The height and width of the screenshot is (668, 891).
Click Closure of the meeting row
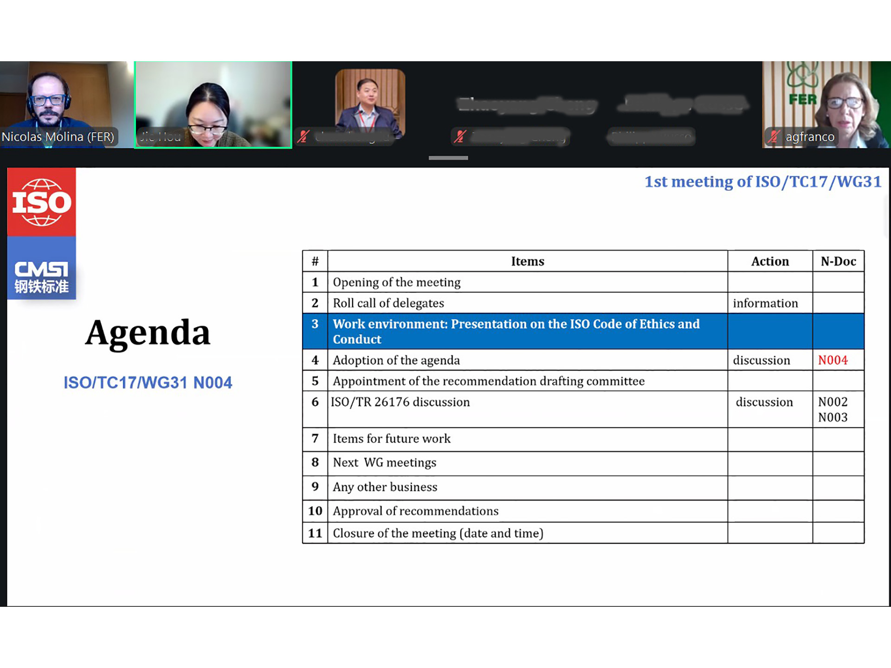point(438,533)
